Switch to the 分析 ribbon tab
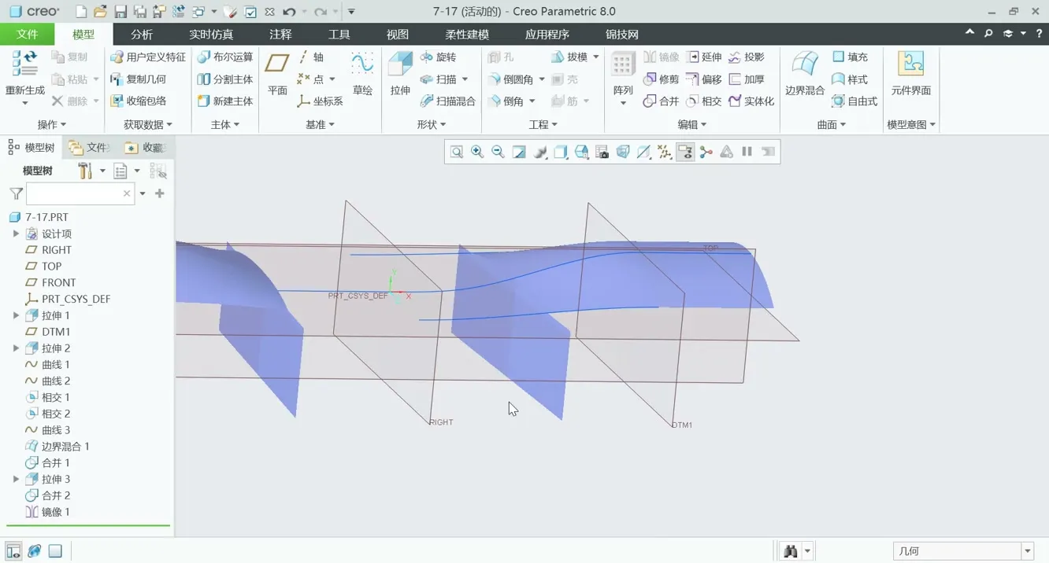 coord(142,35)
